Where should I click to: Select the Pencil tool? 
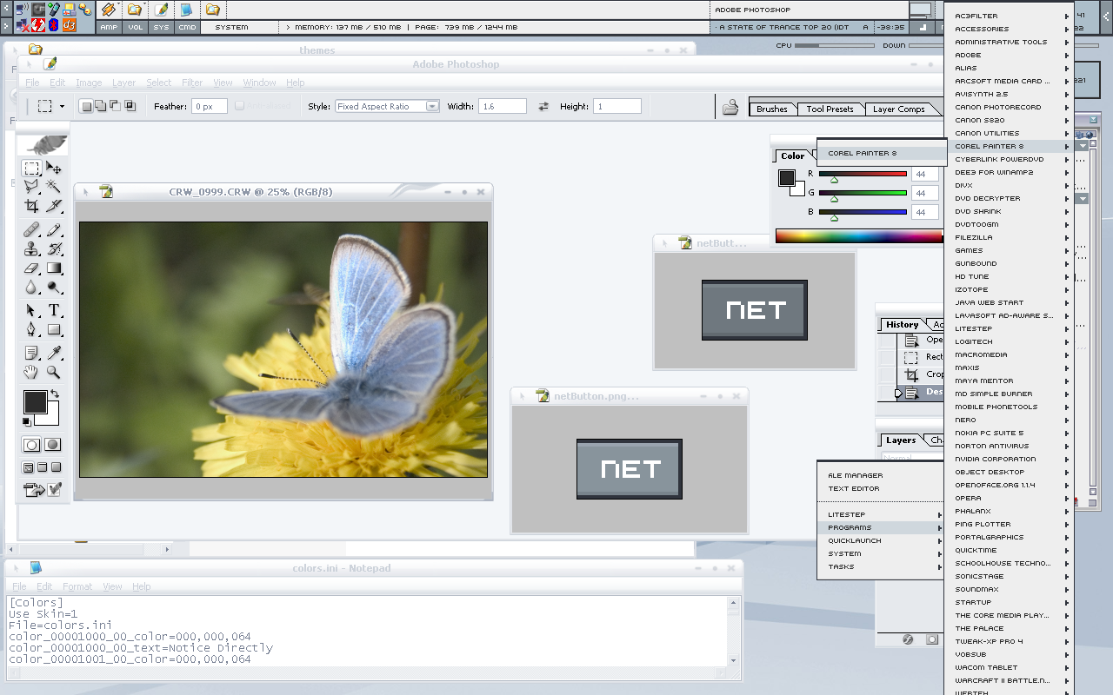[54, 230]
